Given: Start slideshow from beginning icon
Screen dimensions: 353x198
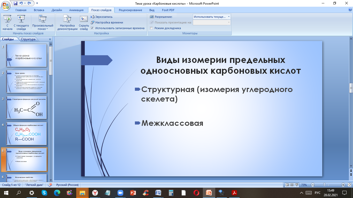Looking at the screenshot, I should tap(7, 23).
